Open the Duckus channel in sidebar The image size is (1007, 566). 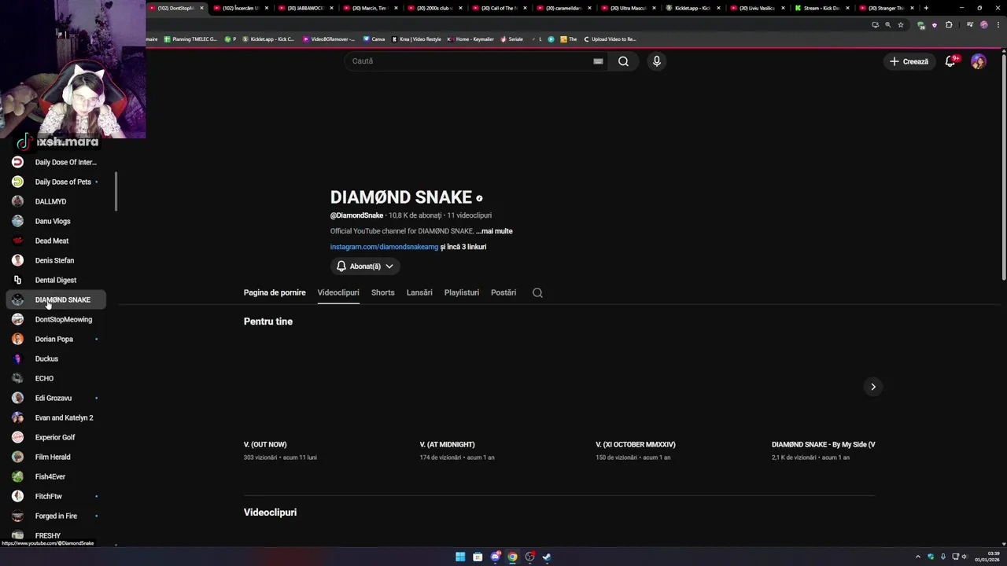point(55,358)
